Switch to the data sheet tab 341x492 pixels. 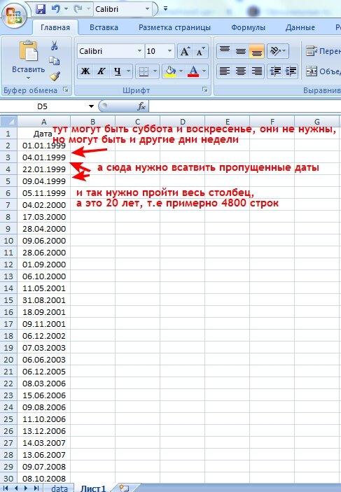(x=60, y=489)
